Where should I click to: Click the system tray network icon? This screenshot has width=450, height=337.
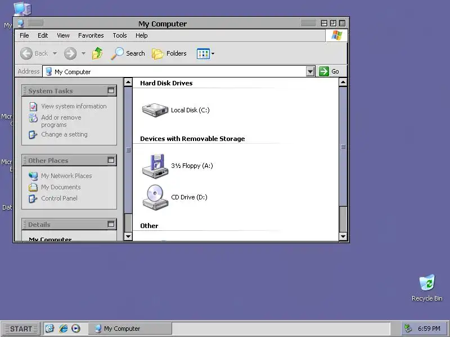[408, 329]
